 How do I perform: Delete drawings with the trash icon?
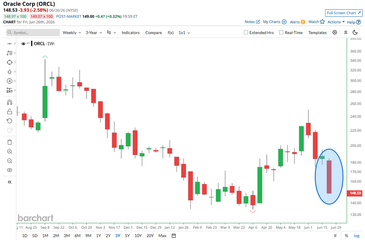pos(9,142)
